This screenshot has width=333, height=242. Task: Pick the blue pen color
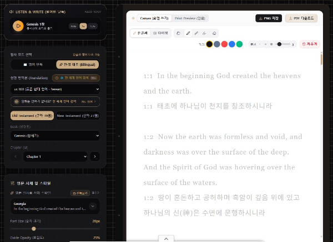(232, 44)
